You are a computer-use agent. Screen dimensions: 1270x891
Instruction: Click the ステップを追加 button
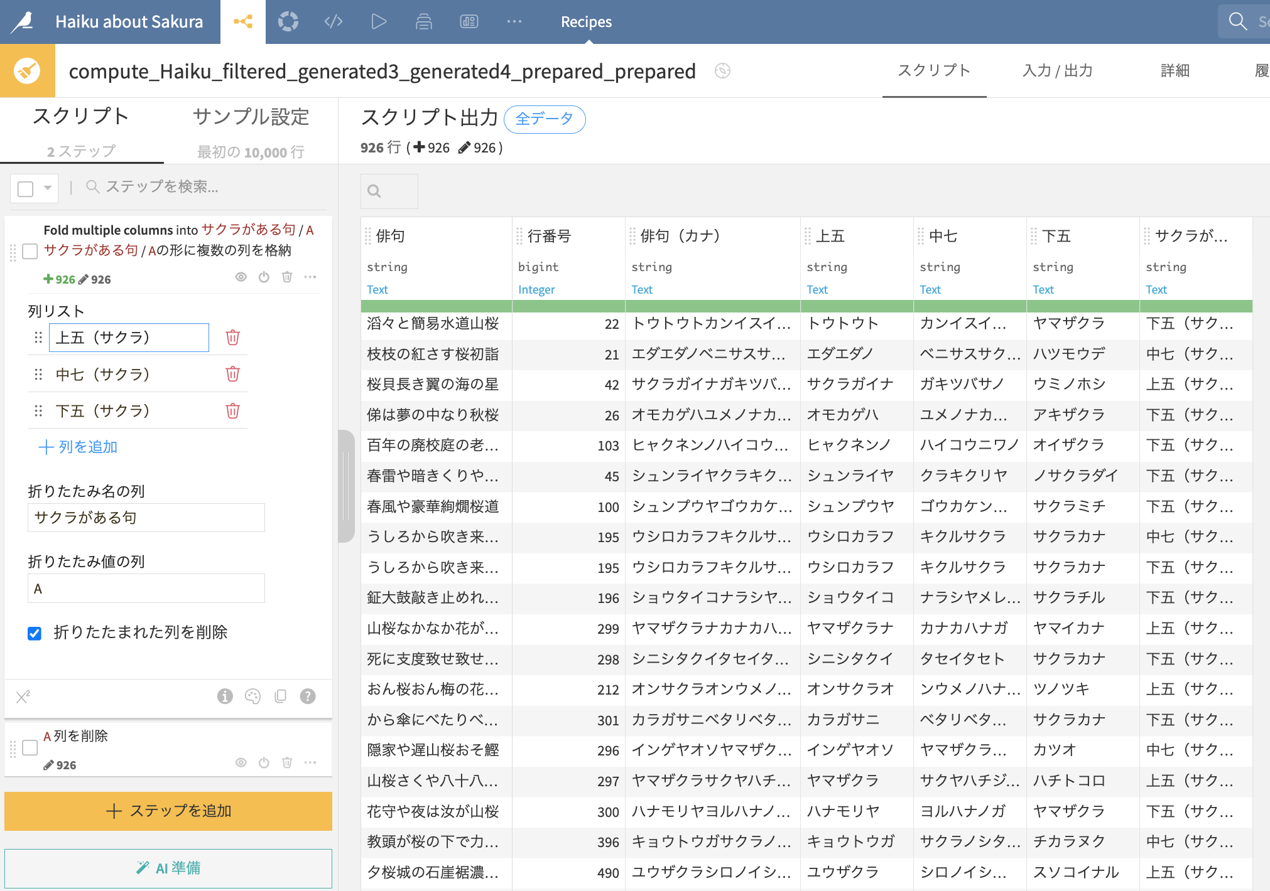click(168, 811)
